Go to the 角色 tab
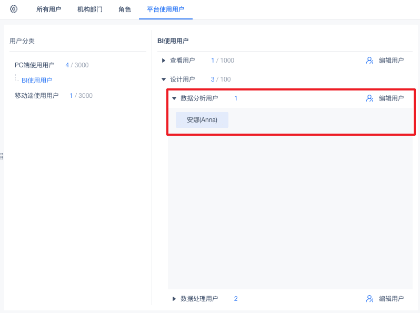Screen dimensions: 420x313 (x=125, y=9)
